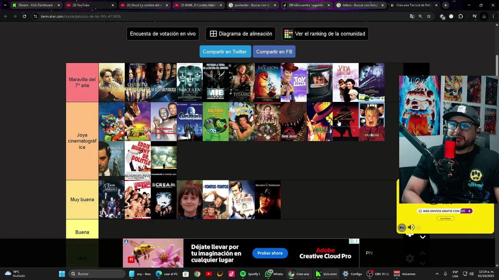Go back in browser history
Image resolution: width=499 pixels, height=280 pixels.
(5, 16)
